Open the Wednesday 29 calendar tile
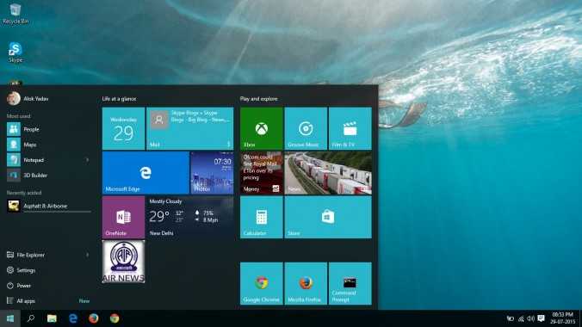This screenshot has width=582, height=327. tap(123, 128)
